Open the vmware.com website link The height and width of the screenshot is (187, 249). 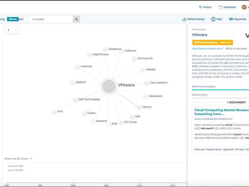(207, 49)
